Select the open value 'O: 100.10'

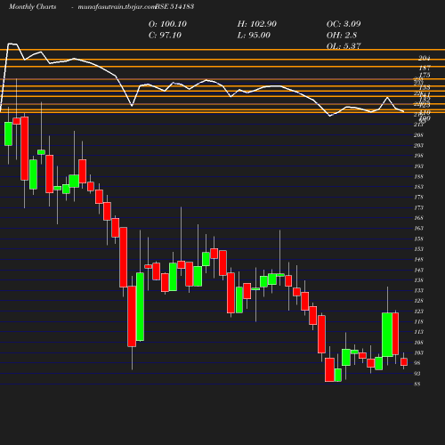pyautogui.click(x=167, y=24)
